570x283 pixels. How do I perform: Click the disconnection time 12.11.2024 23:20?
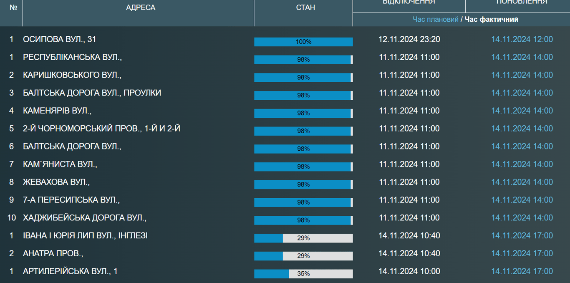pyautogui.click(x=409, y=39)
